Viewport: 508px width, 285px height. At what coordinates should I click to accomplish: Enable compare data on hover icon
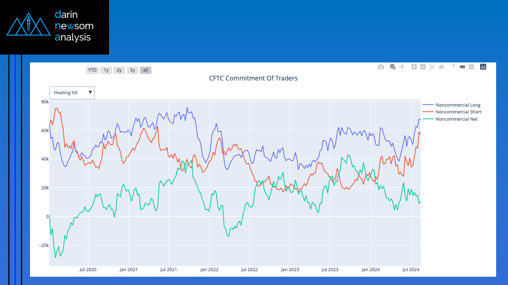point(471,67)
